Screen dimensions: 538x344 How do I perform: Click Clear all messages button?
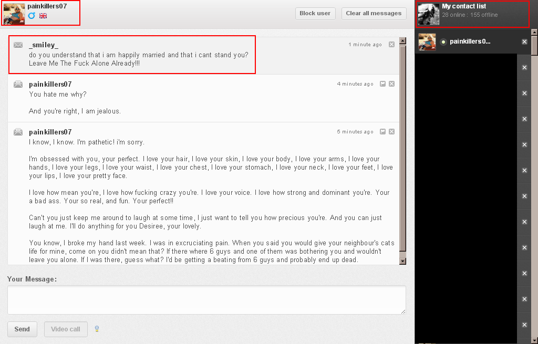pos(374,13)
